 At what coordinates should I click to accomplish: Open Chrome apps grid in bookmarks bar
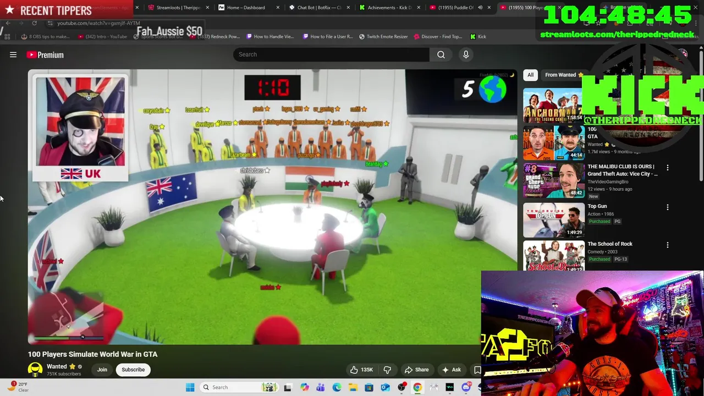(7, 36)
